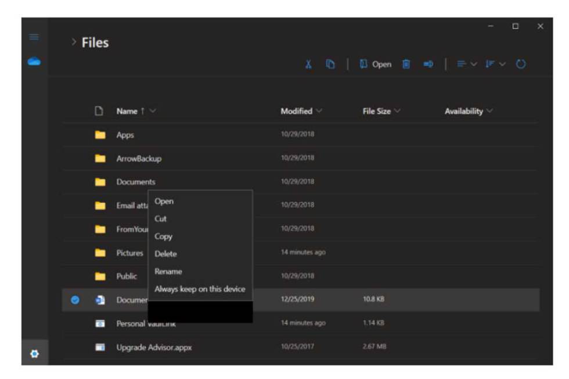Click the 10/25/2017 modified date
Screen dimensions: 569x379
297,346
